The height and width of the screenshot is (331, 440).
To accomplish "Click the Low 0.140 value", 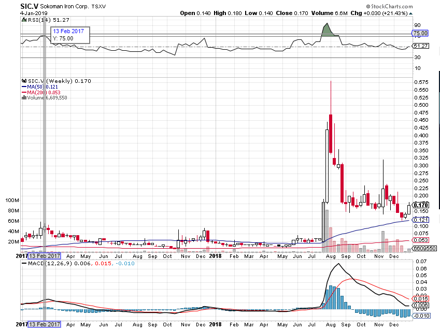I will 259,13.
